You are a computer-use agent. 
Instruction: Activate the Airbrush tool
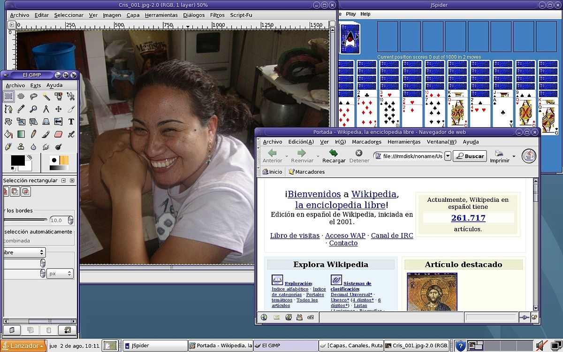pyautogui.click(x=71, y=134)
